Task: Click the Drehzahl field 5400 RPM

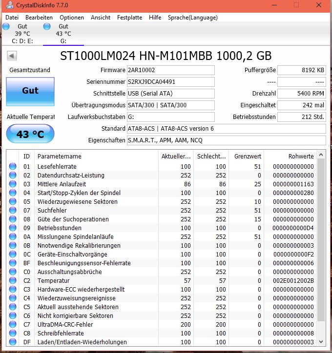Action: pyautogui.click(x=302, y=94)
